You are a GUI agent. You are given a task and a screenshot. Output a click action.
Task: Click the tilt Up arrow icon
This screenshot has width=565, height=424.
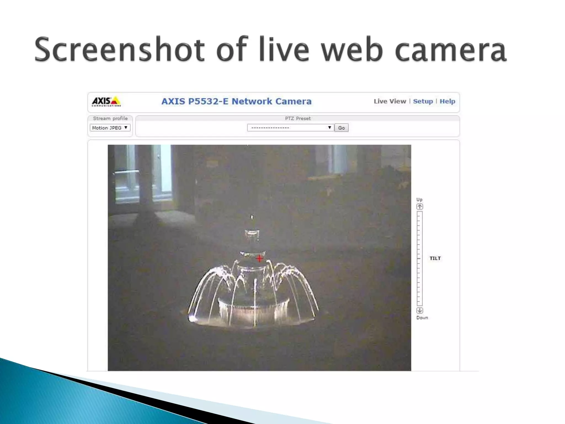420,207
